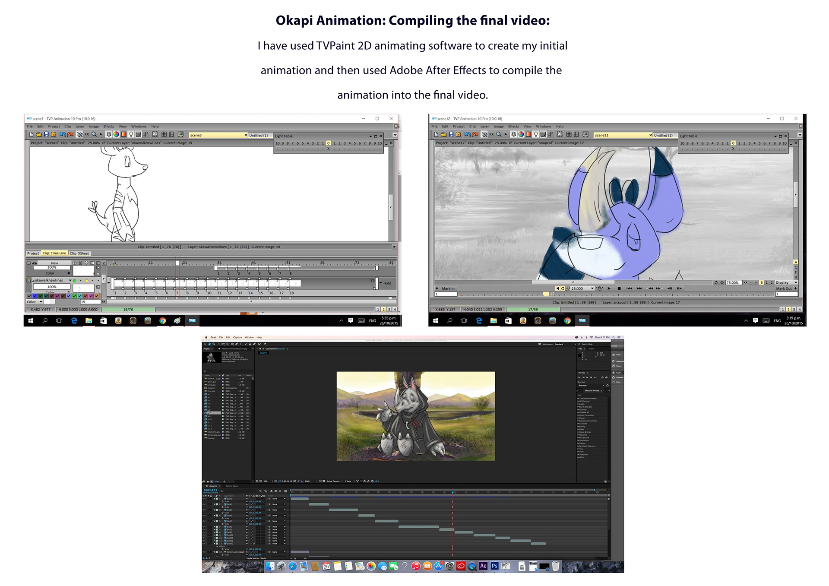Image resolution: width=829 pixels, height=586 pixels.
Task: Open Hold post-behavior dropdown in scene3 timeline
Action: tap(386, 283)
